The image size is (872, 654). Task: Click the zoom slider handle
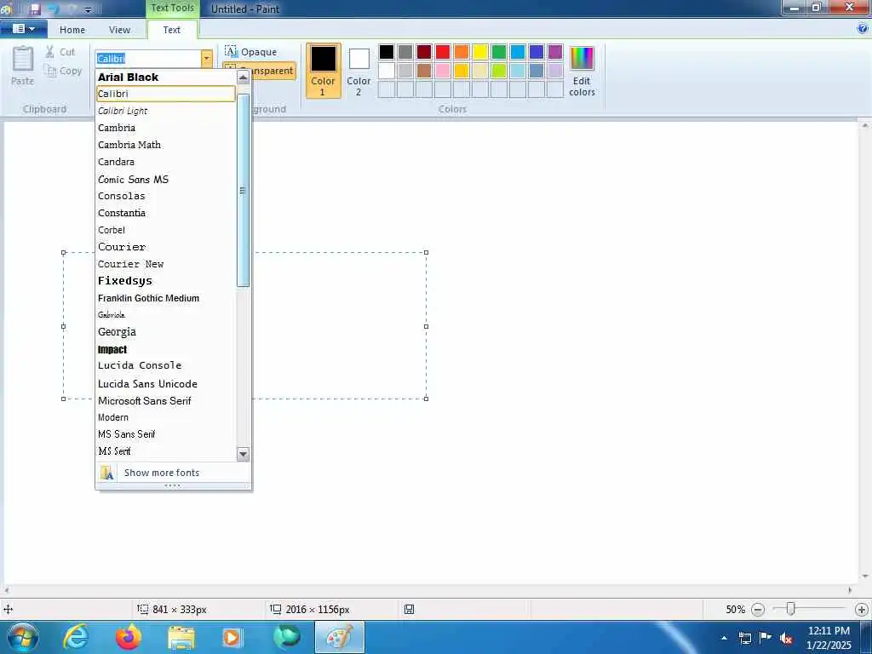[790, 610]
